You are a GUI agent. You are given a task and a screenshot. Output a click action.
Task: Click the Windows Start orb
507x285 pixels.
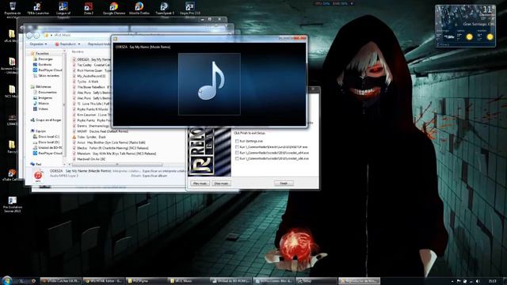tap(7, 280)
